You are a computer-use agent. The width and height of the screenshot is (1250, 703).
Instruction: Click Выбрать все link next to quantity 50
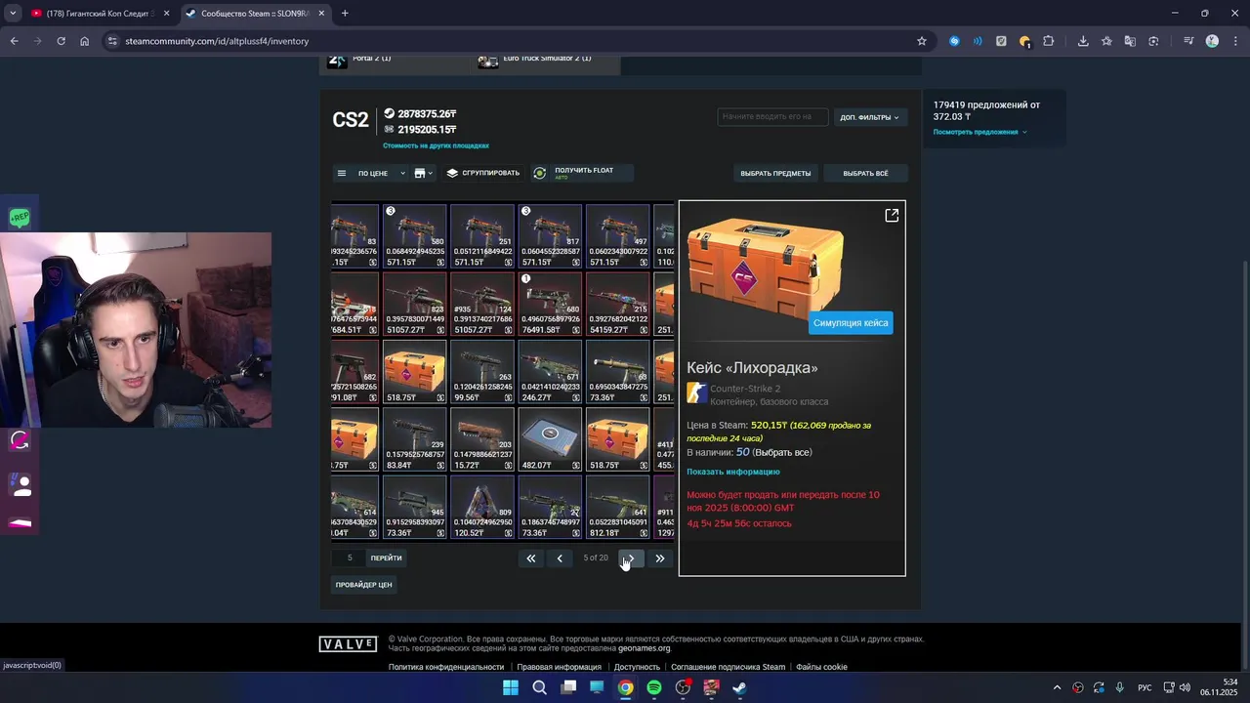click(784, 453)
